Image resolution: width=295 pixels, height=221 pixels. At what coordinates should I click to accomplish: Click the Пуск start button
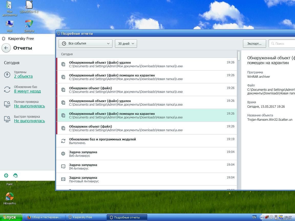click(x=11, y=217)
